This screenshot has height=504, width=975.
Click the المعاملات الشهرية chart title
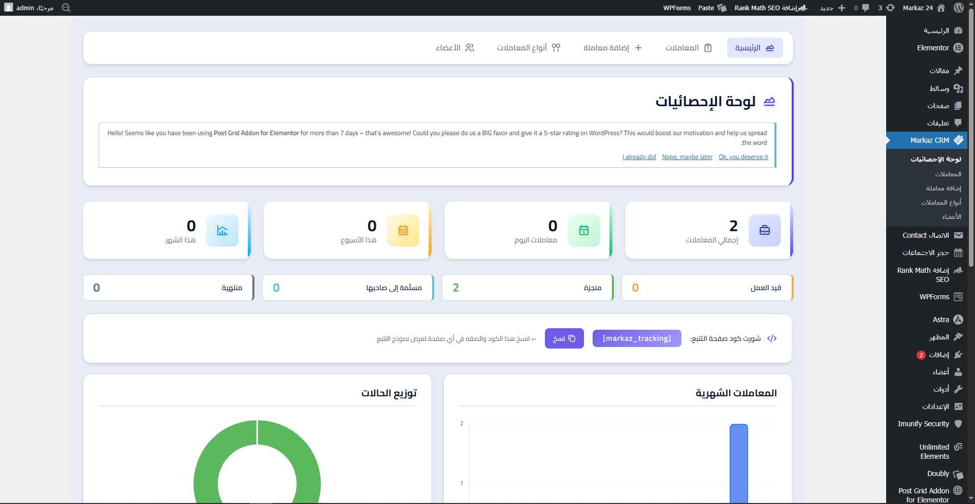(x=736, y=393)
